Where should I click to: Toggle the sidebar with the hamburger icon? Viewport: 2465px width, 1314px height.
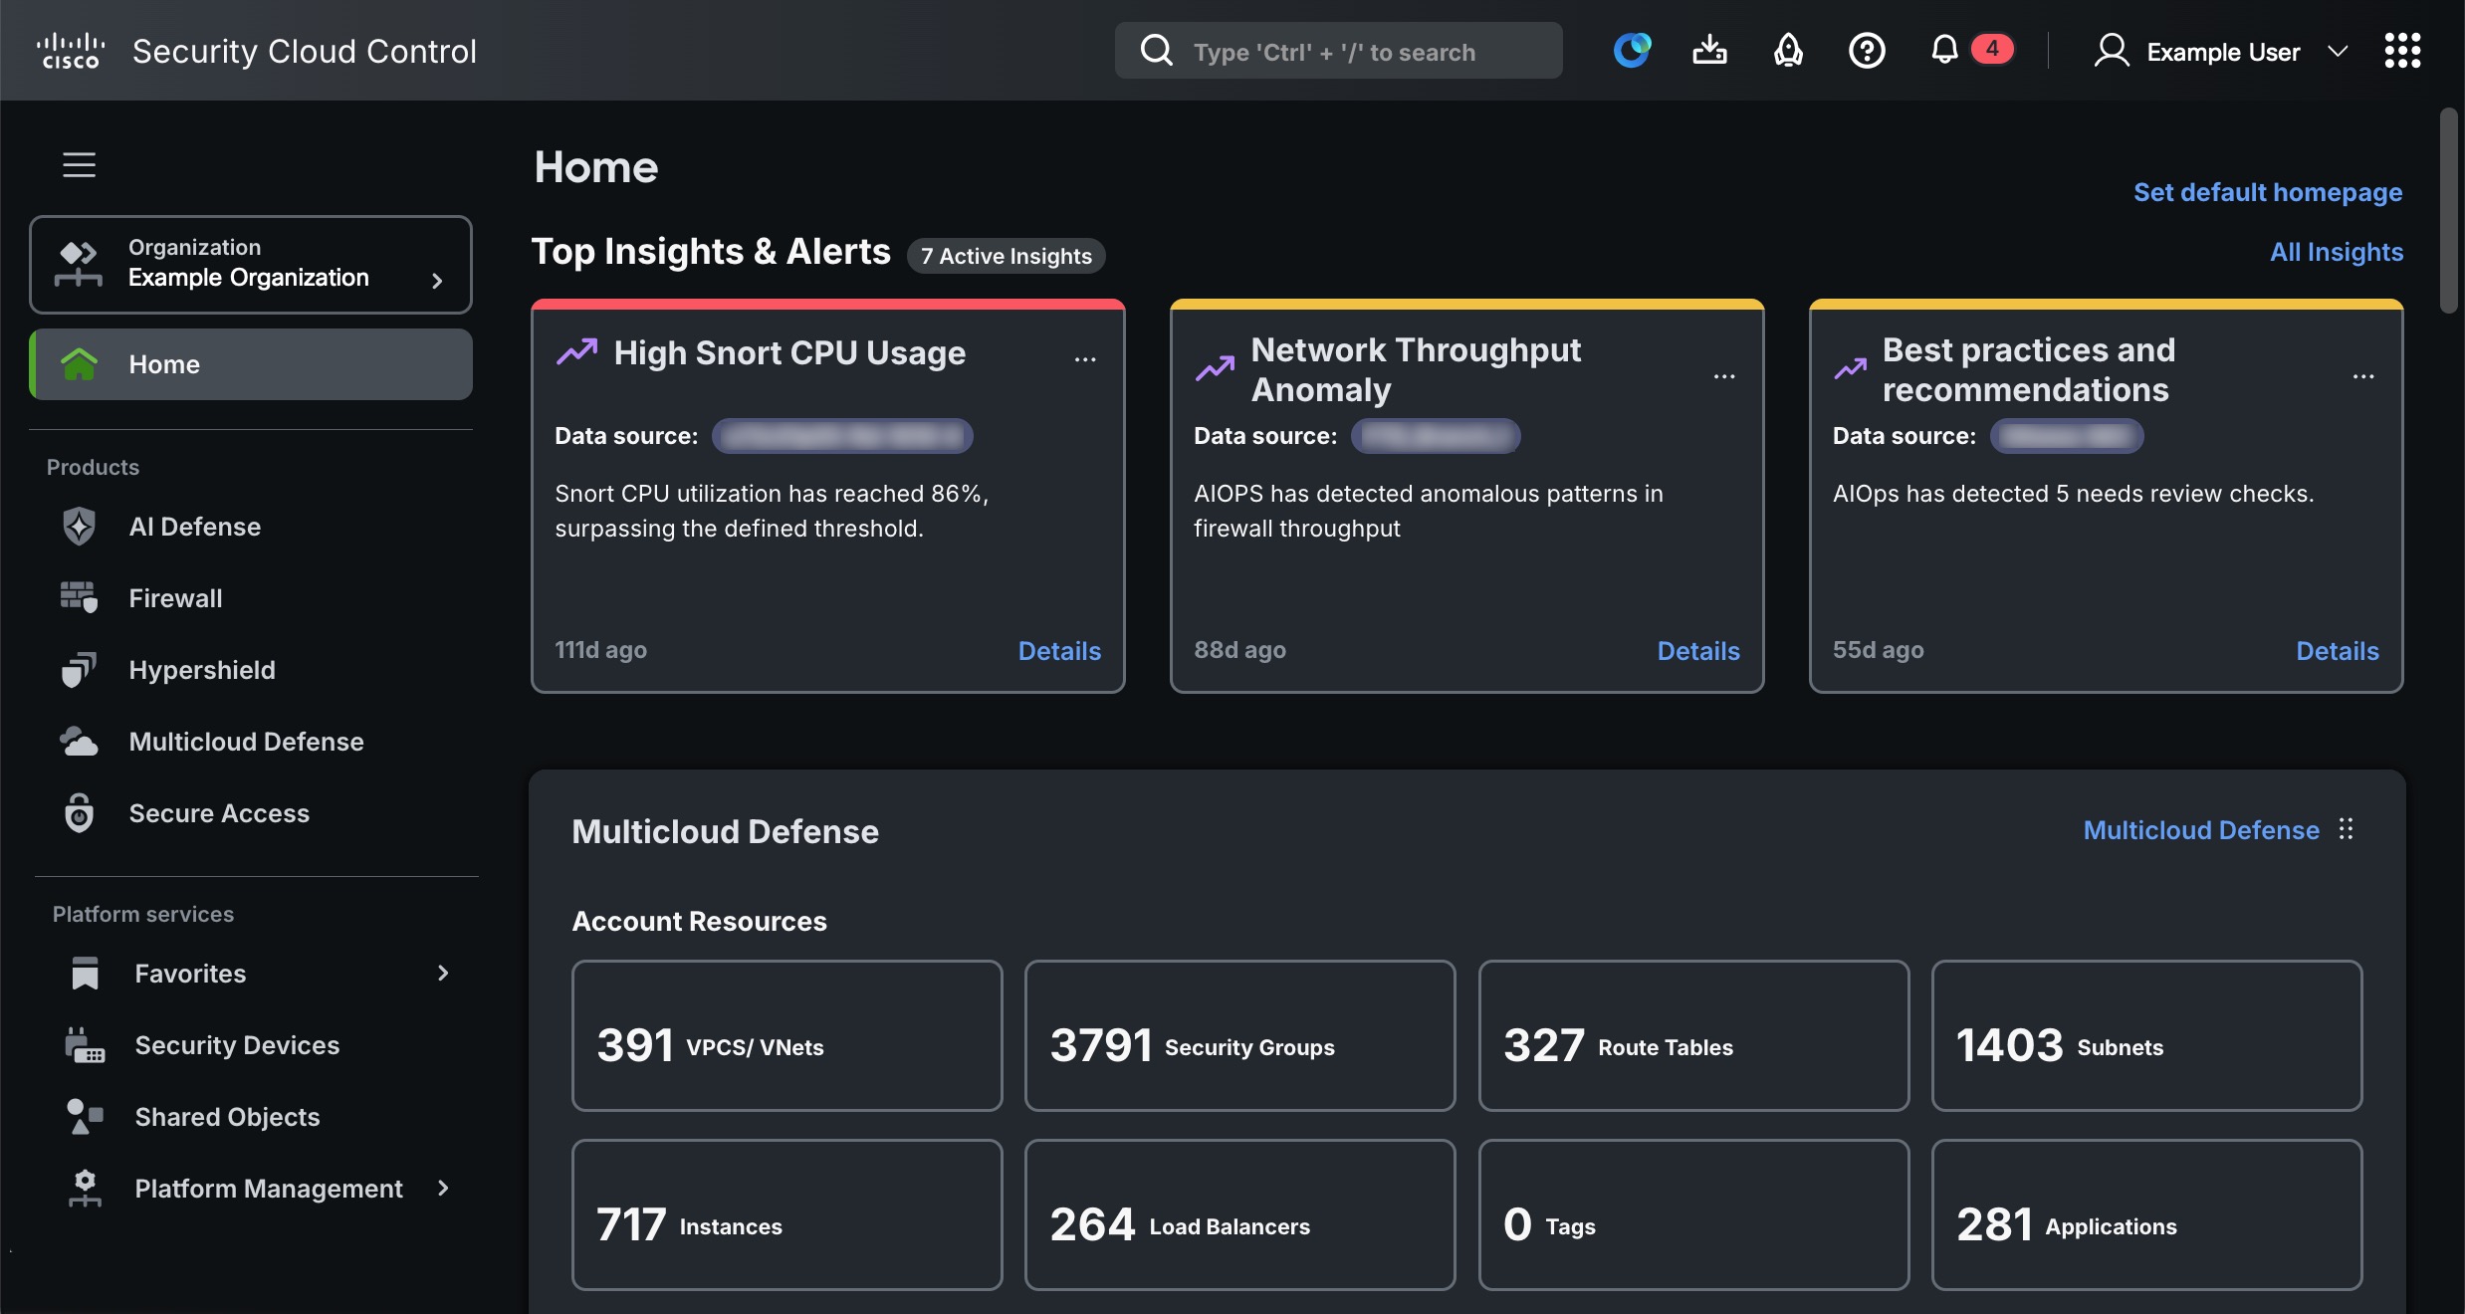(78, 164)
